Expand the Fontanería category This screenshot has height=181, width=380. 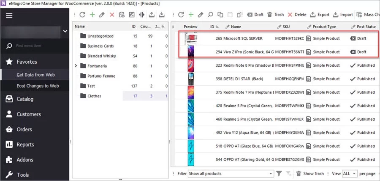pyautogui.click(x=76, y=66)
